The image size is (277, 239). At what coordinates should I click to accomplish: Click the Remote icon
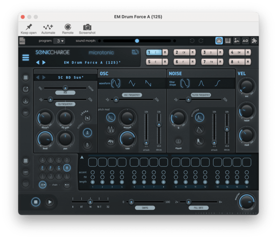click(67, 27)
